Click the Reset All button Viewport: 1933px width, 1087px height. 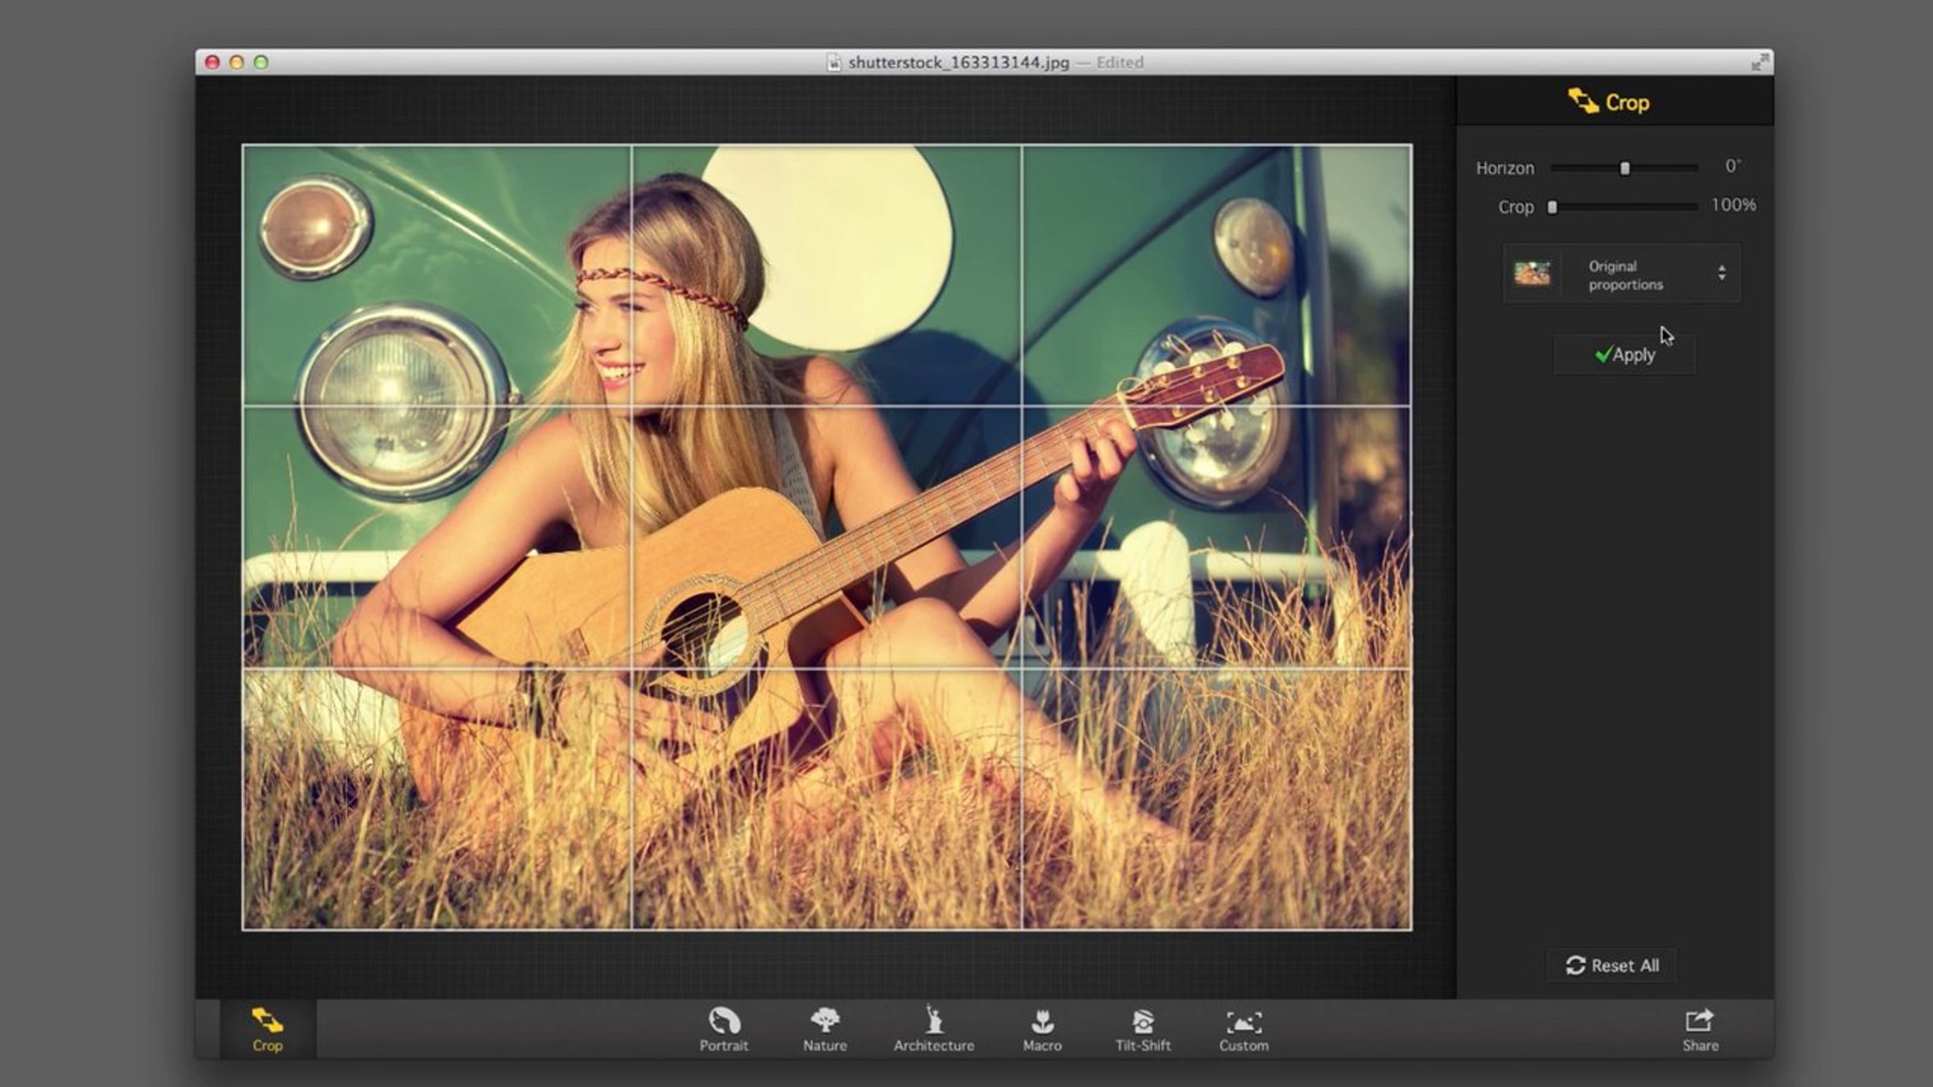(x=1612, y=965)
